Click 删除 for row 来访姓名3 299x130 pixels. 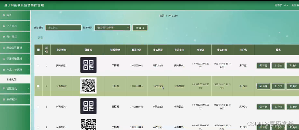(293, 107)
